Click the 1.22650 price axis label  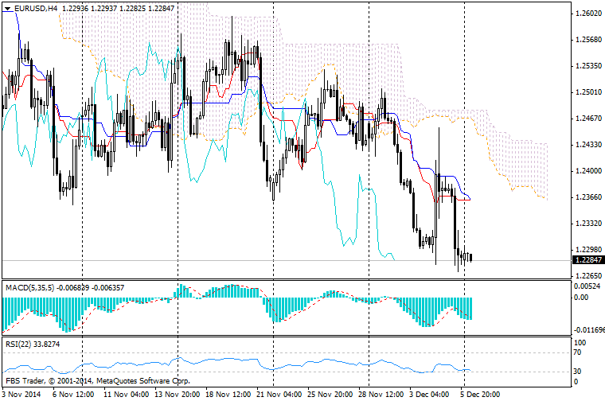[x=588, y=275]
